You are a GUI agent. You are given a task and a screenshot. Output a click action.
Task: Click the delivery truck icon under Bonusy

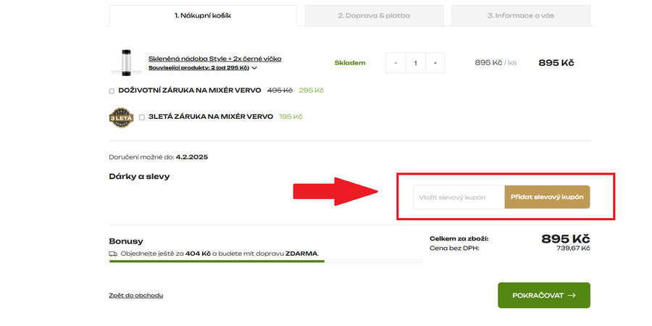pos(113,254)
